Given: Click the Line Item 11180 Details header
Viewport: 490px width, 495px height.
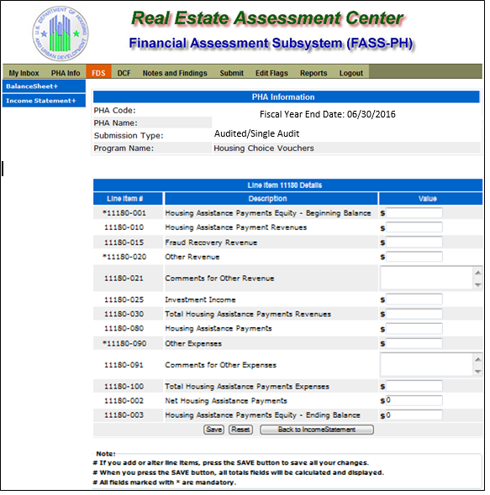Looking at the screenshot, I should (x=287, y=185).
